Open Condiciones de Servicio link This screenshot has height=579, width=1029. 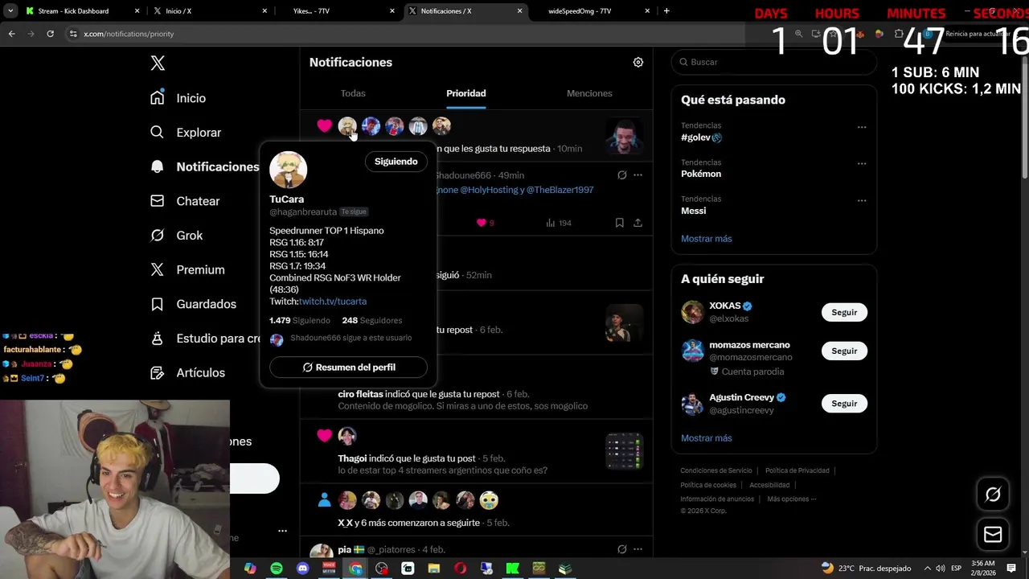point(716,470)
